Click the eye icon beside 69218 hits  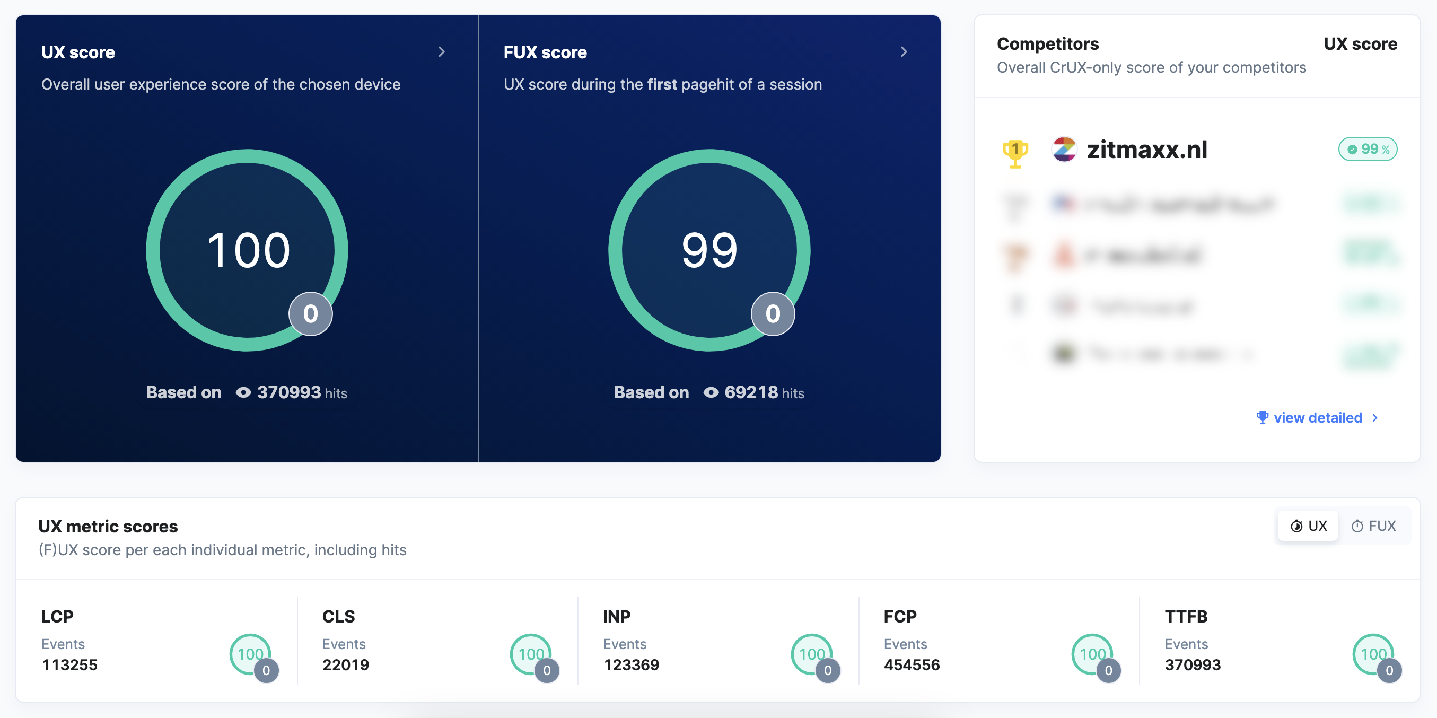(x=711, y=392)
